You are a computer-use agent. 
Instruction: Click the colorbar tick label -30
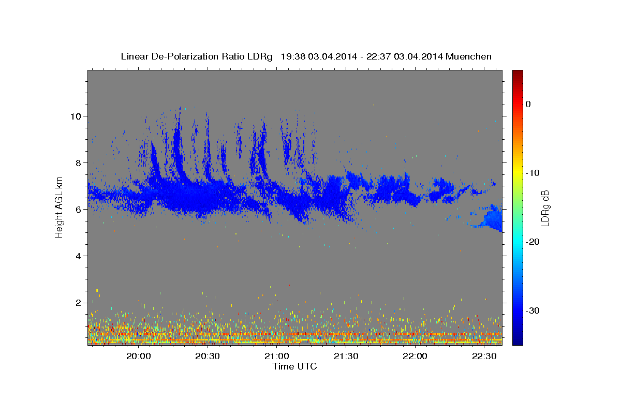coord(533,310)
